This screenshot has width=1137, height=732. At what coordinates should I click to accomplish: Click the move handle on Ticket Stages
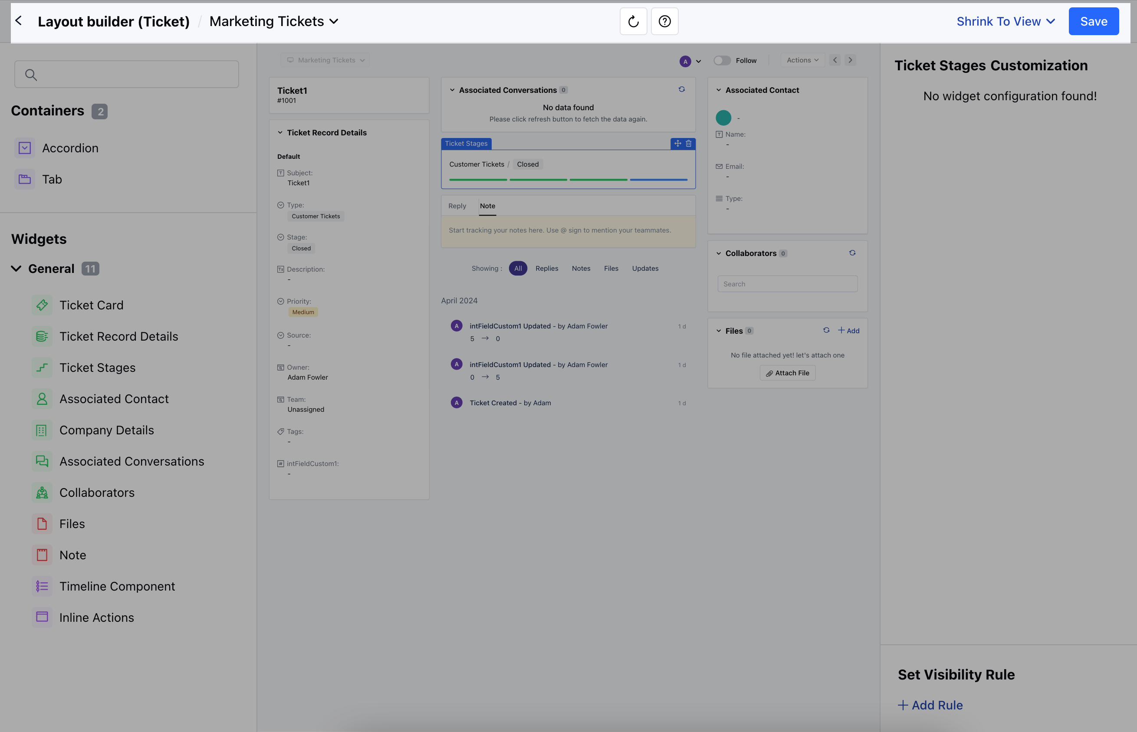677,144
